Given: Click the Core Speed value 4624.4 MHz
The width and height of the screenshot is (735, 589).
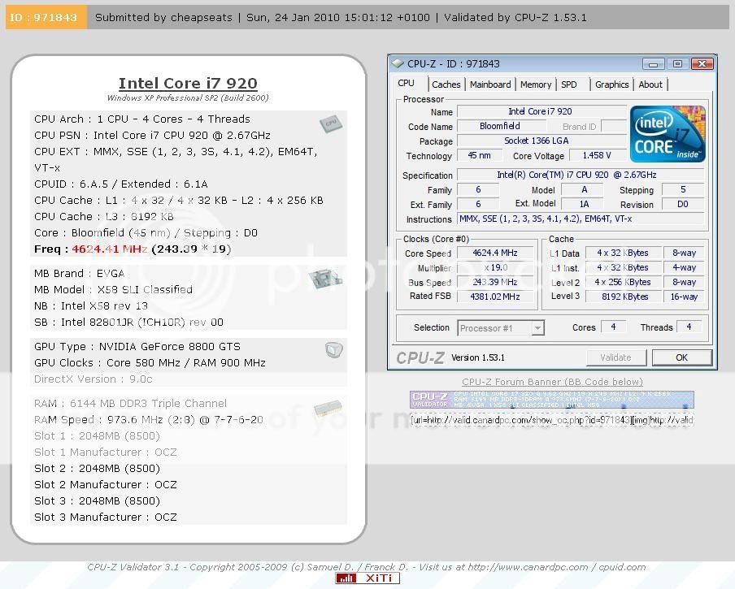Looking at the screenshot, I should point(495,253).
